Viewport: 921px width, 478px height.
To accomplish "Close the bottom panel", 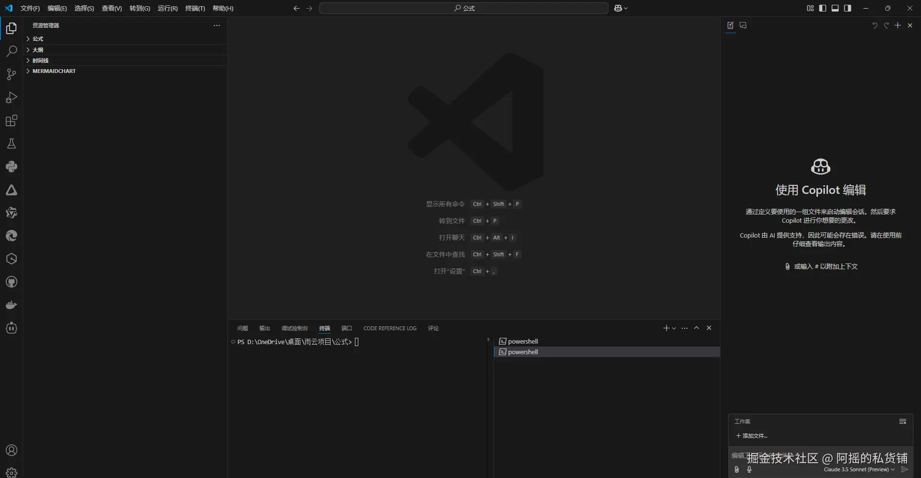I will (709, 328).
